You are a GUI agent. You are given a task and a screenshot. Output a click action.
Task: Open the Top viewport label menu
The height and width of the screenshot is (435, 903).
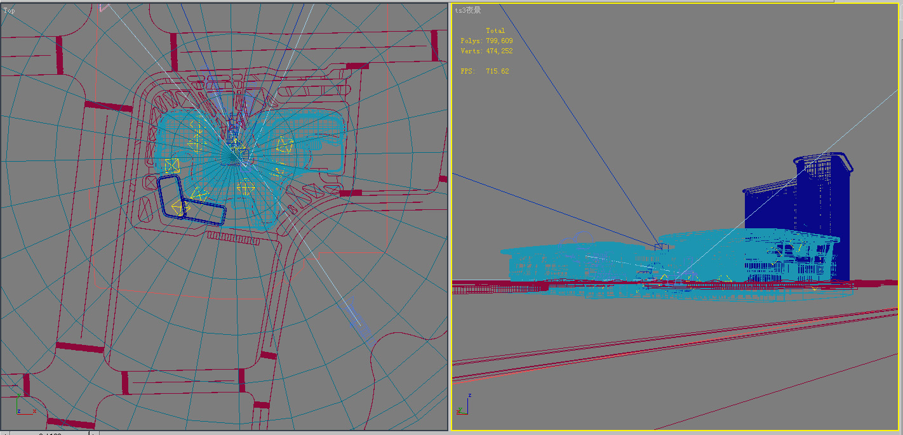[9, 11]
